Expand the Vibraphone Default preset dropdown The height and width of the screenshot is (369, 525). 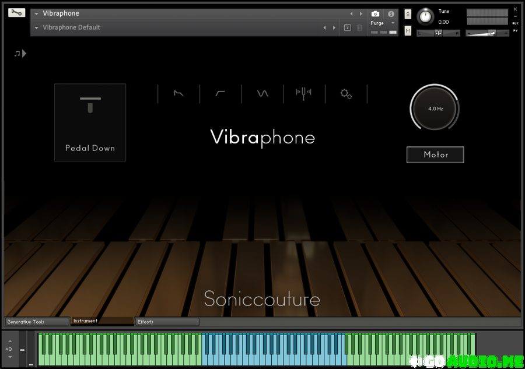[x=37, y=27]
